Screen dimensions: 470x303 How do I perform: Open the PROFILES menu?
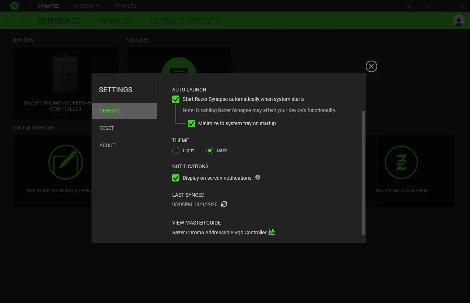point(125,6)
